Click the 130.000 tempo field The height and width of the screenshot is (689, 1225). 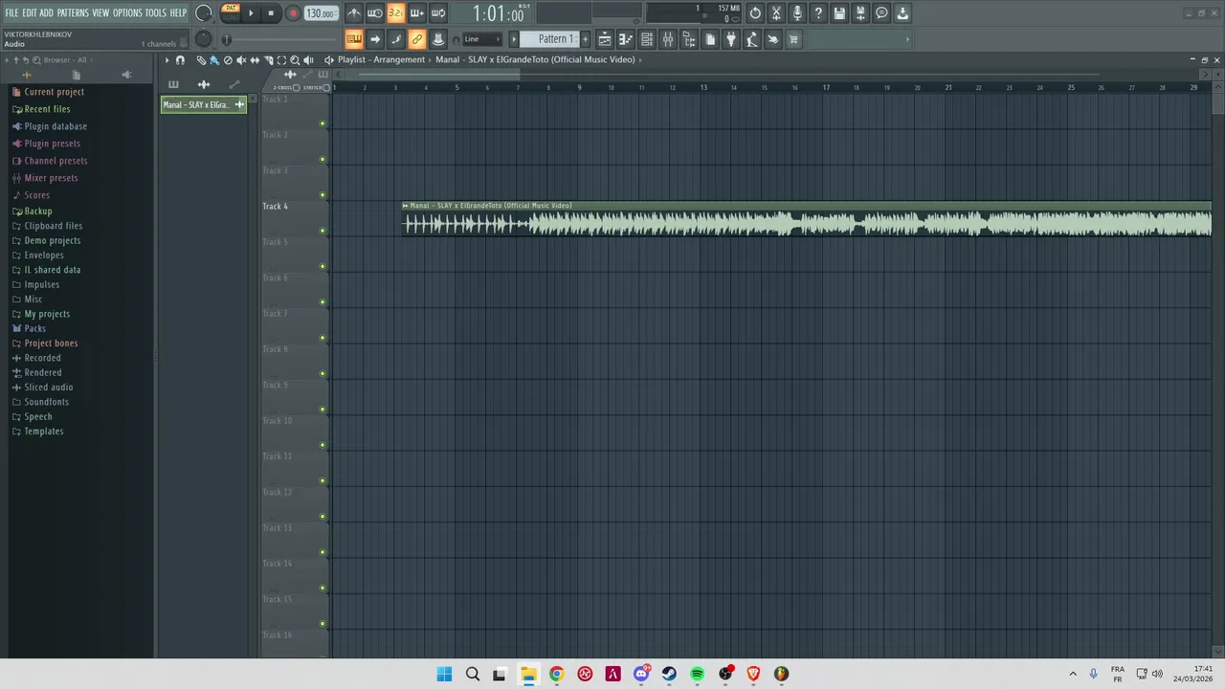[322, 13]
